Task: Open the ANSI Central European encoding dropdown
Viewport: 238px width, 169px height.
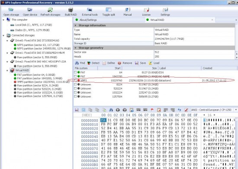Action: click(x=236, y=110)
